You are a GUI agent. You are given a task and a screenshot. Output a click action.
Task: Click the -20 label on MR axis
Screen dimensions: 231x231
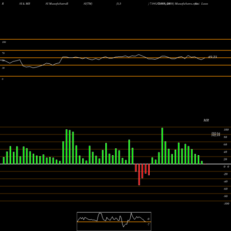click(225, 174)
